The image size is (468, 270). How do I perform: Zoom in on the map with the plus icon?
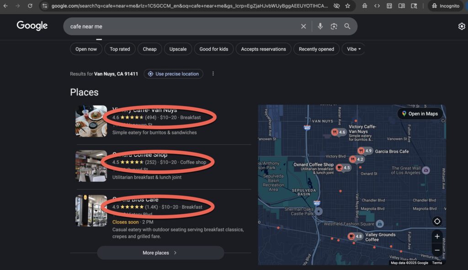coord(437,237)
